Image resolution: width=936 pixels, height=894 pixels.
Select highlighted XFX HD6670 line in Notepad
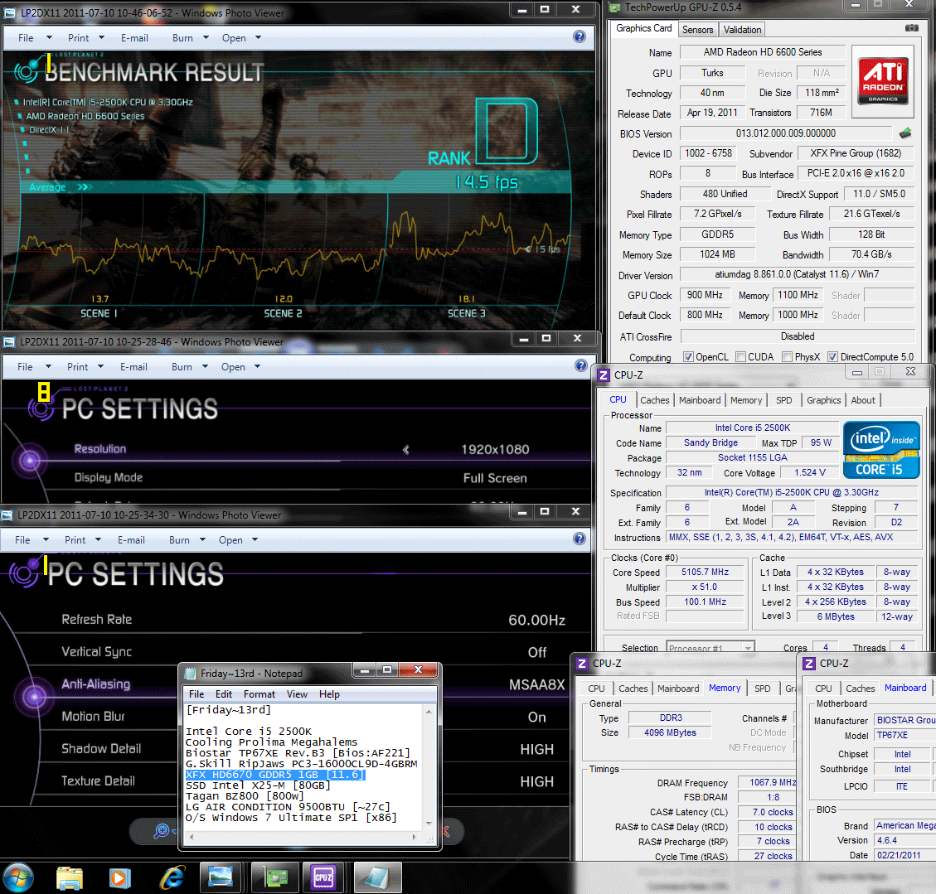[274, 774]
